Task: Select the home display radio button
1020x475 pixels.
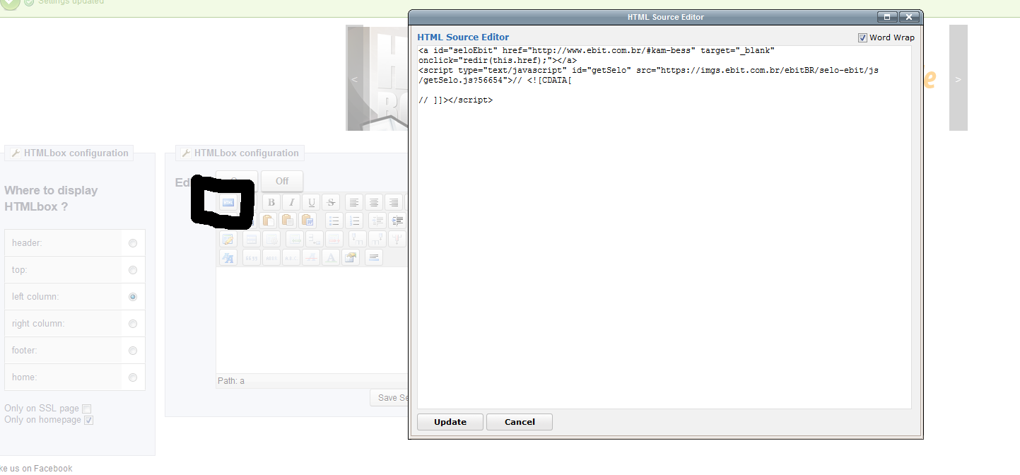Action: pos(133,377)
